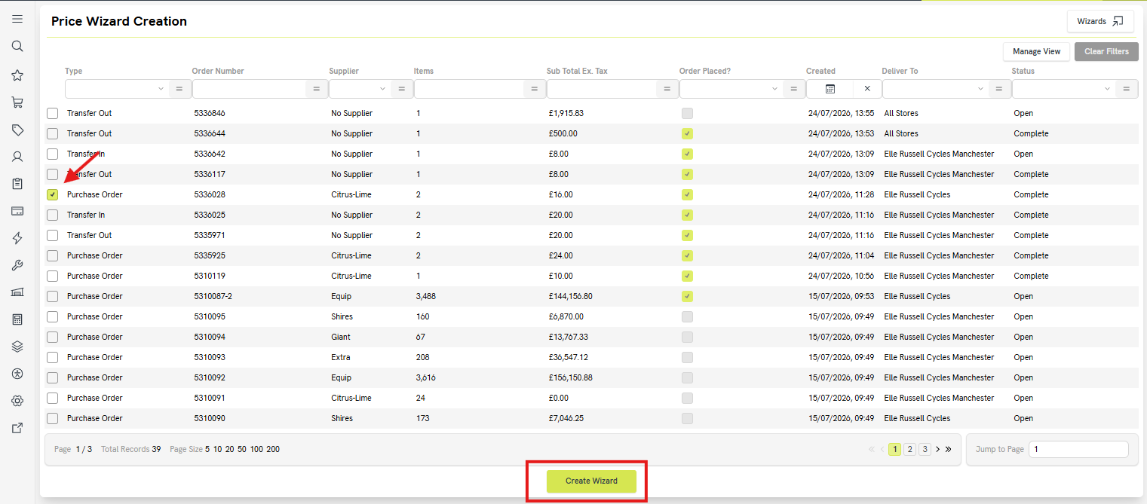The image size is (1147, 504).
Task: Open favourites star icon in sidebar
Action: pyautogui.click(x=17, y=75)
